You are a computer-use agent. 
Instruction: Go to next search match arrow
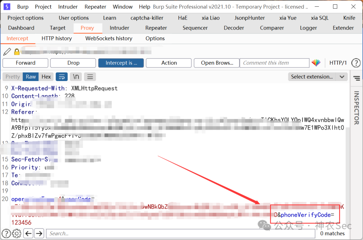coord(39,234)
